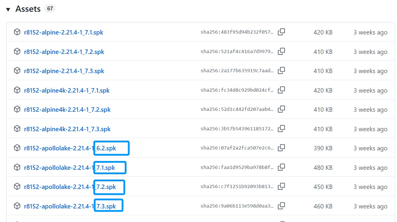
Task: Copy sha256 hash for alpine4k 7.2 spk
Action: [281, 109]
